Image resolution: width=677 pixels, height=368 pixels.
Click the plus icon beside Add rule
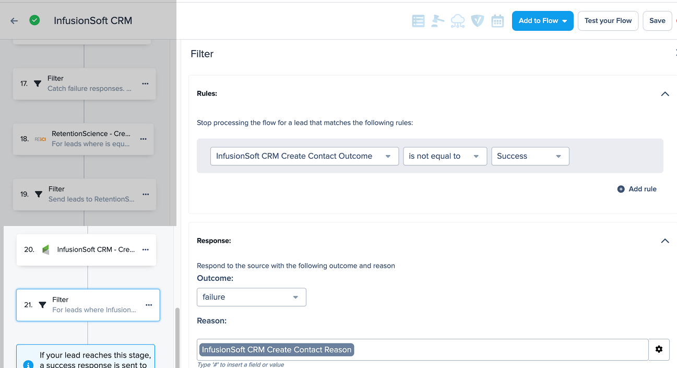point(621,189)
